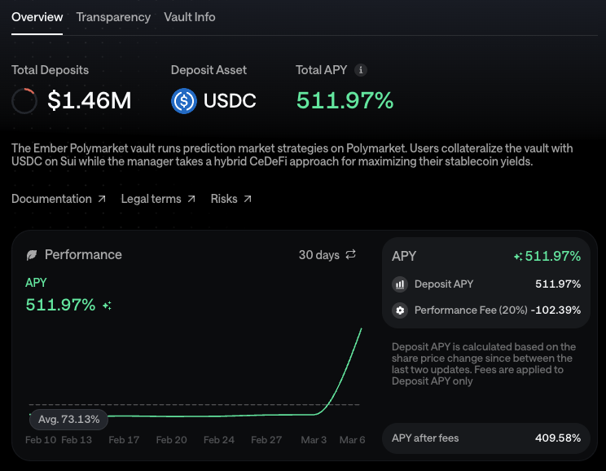Click the Total Deposits label
Screen dimensions: 606x471
pos(50,70)
